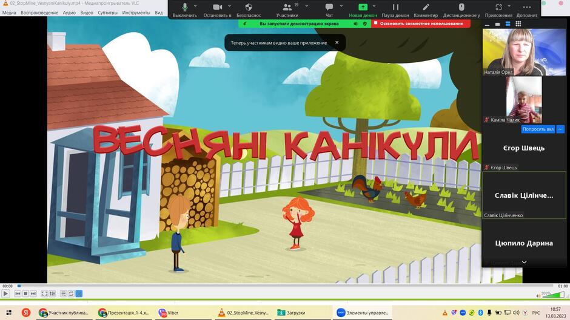The width and height of the screenshot is (570, 320).
Task: Open Участники panel
Action: point(287,10)
